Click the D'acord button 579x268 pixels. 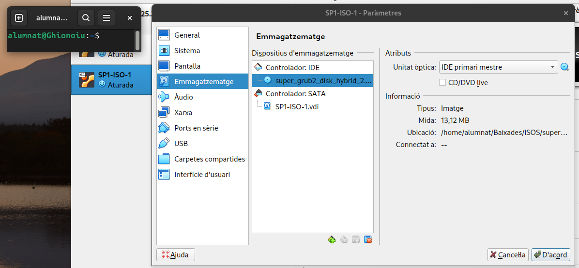[550, 254]
